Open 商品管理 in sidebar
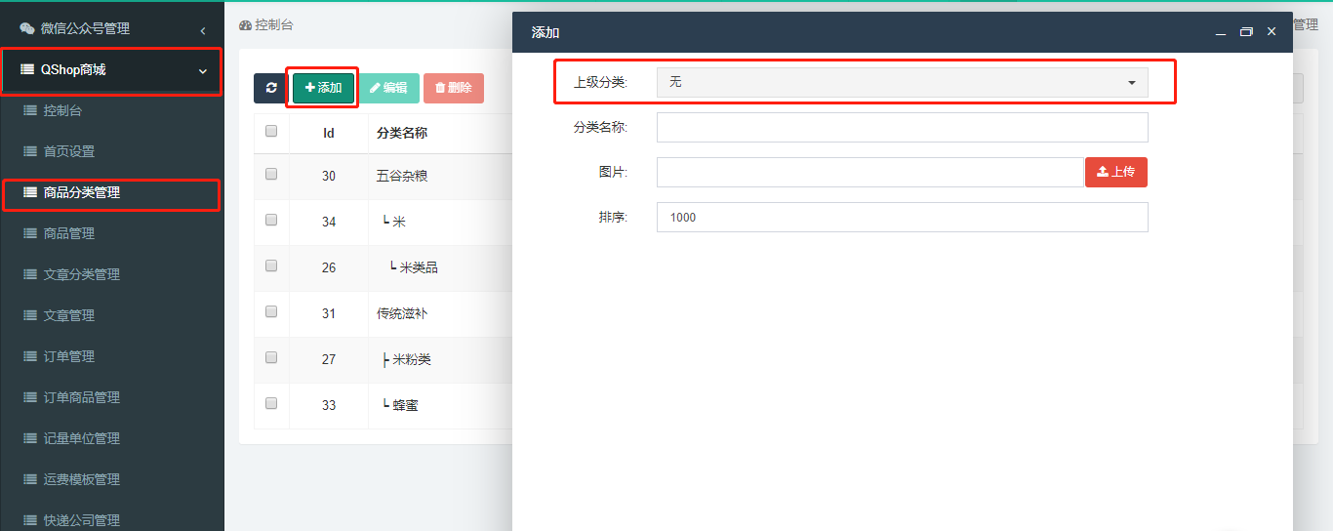The width and height of the screenshot is (1333, 531). (x=68, y=233)
